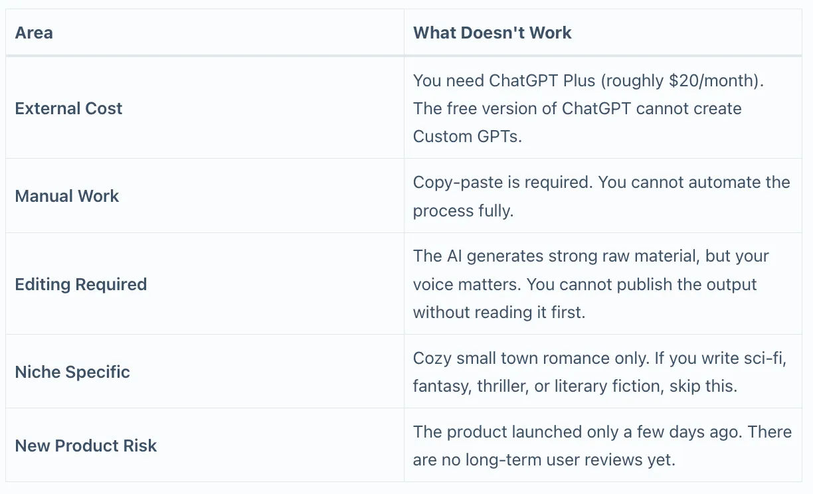This screenshot has height=494, width=813.
Task: Click the text about ChatGPT Plus $20/month
Action: pyautogui.click(x=589, y=80)
